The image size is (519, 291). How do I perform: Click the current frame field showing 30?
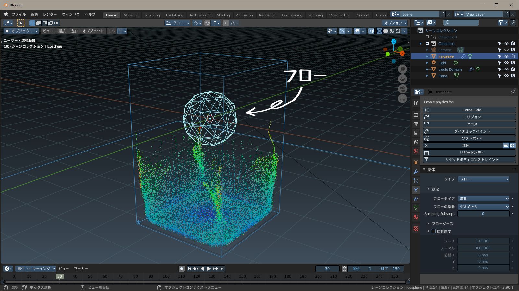(327, 269)
